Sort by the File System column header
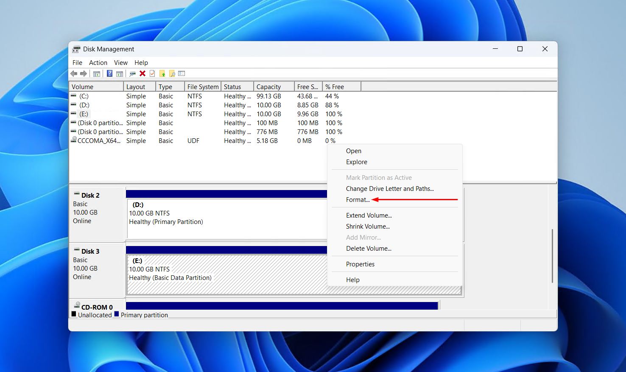This screenshot has width=626, height=372. point(203,87)
